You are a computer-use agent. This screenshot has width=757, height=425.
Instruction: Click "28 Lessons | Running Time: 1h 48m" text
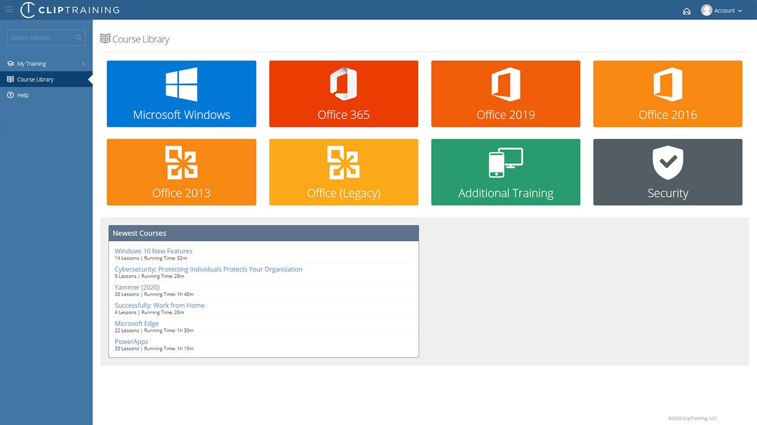point(154,294)
